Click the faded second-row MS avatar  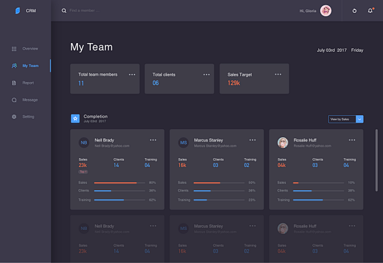(183, 229)
